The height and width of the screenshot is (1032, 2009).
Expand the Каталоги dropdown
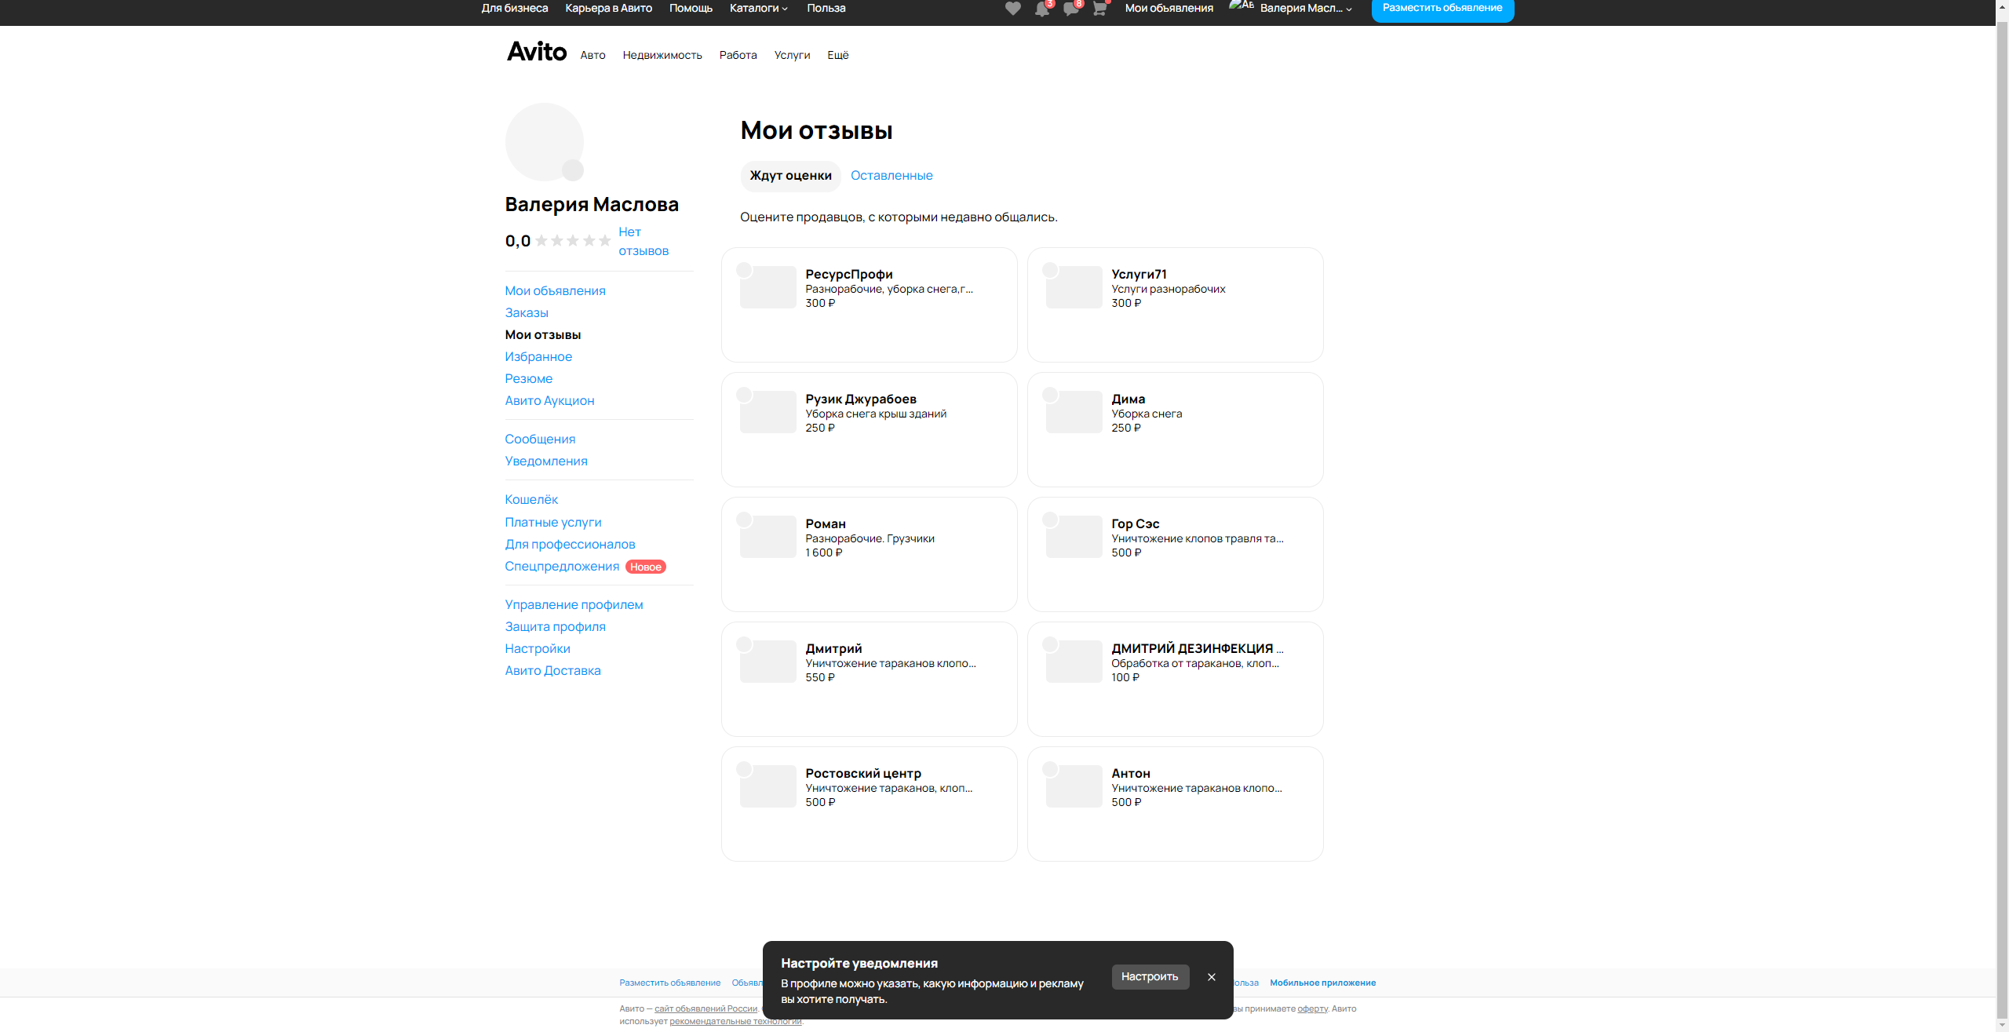click(x=758, y=8)
